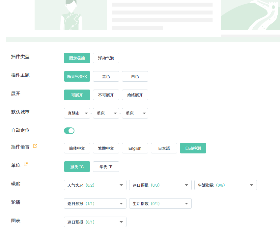Expand 逐日预报 (1/1) carousel dropdown
The image size is (280, 240).
tap(95, 203)
